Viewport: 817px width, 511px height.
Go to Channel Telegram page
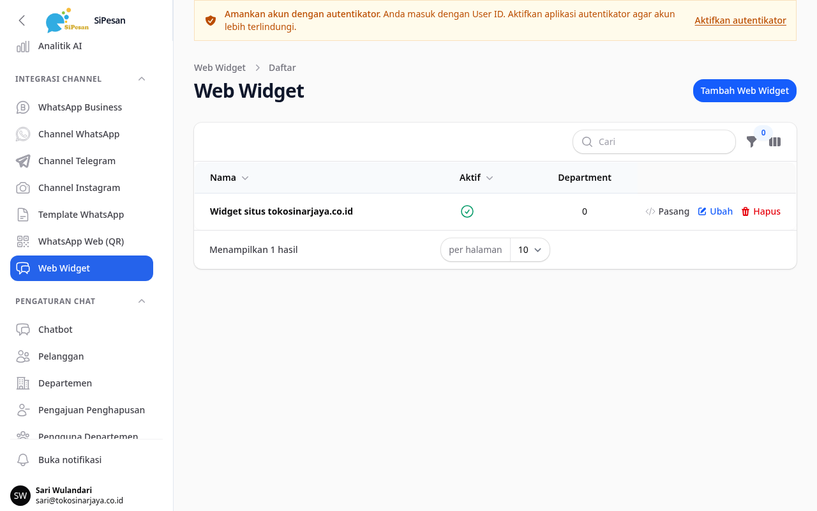pos(82,161)
